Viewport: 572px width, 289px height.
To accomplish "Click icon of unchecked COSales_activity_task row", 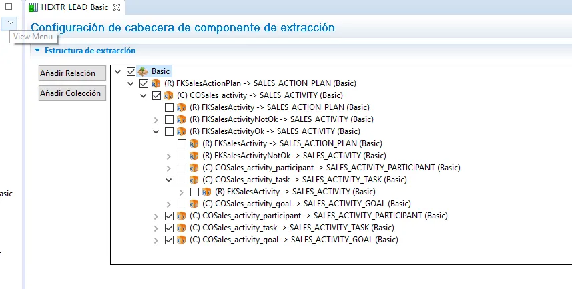I will point(194,180).
